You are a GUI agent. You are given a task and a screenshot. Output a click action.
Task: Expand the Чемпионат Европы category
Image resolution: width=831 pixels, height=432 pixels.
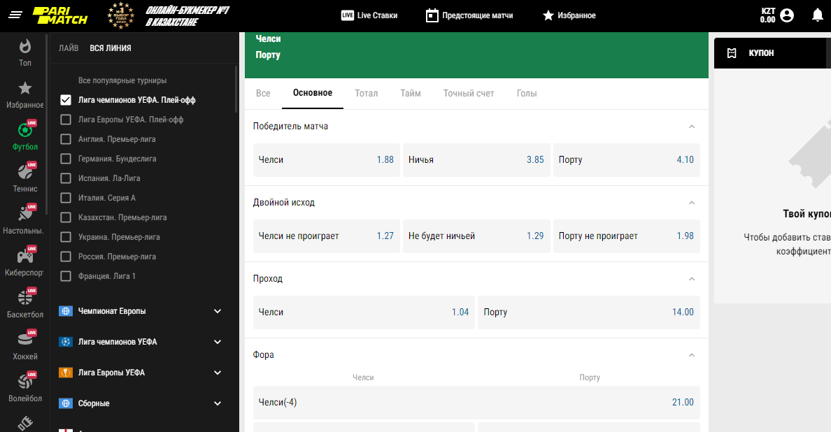click(x=218, y=311)
